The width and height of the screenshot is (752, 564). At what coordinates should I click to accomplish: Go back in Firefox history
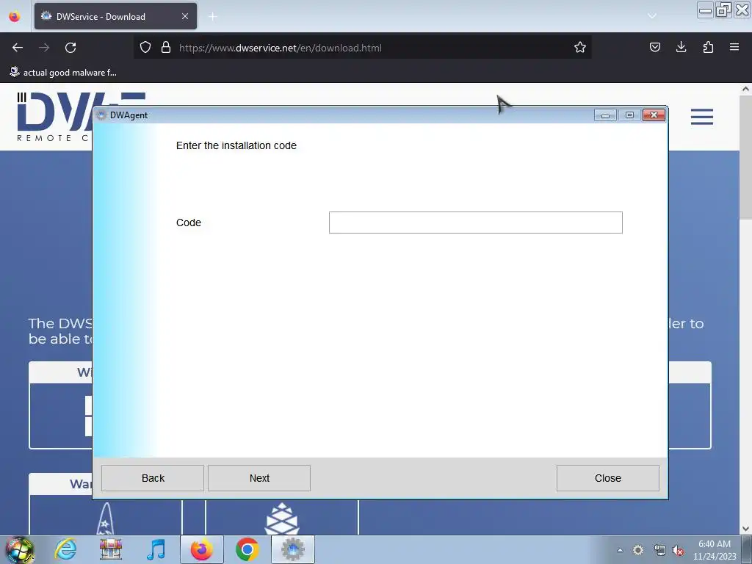pos(18,48)
